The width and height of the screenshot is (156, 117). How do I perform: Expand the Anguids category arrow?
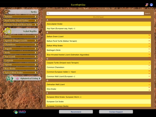(35, 49)
